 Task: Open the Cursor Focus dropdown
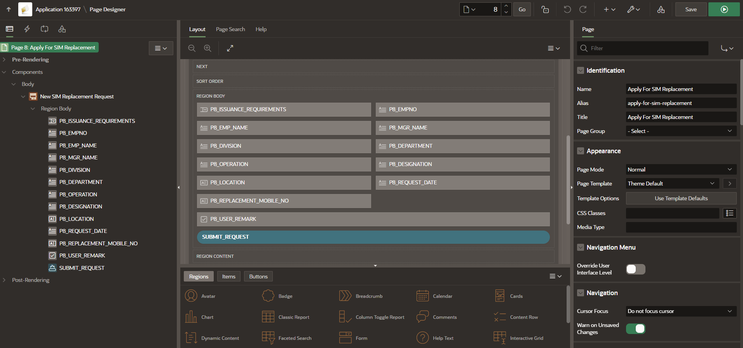tap(680, 311)
